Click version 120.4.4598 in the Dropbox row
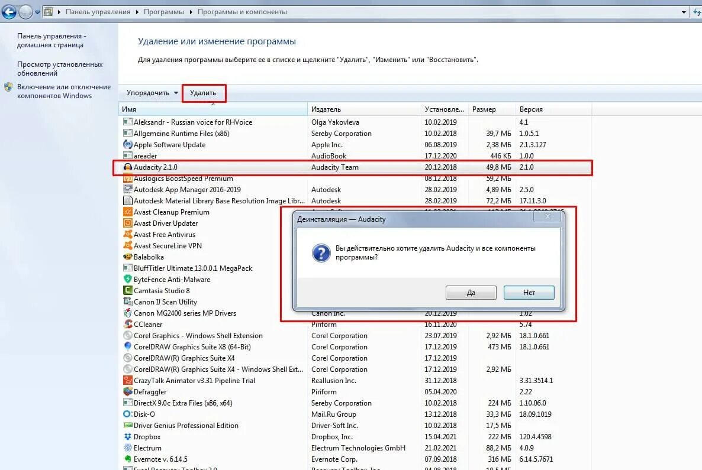The height and width of the screenshot is (470, 702). (x=535, y=436)
